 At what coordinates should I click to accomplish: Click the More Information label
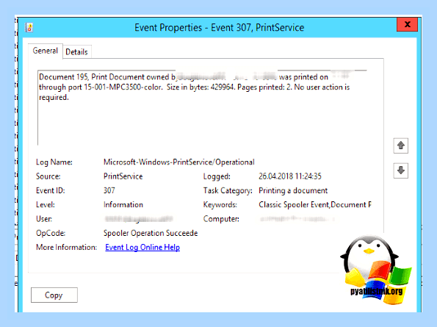click(66, 248)
